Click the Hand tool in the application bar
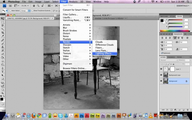The height and width of the screenshot is (120, 192). (x=34, y=6)
